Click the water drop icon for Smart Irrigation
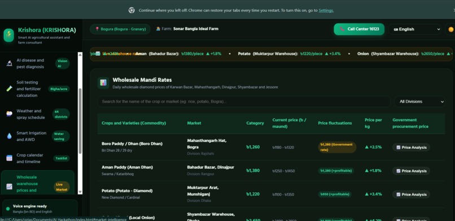 pos(9,136)
